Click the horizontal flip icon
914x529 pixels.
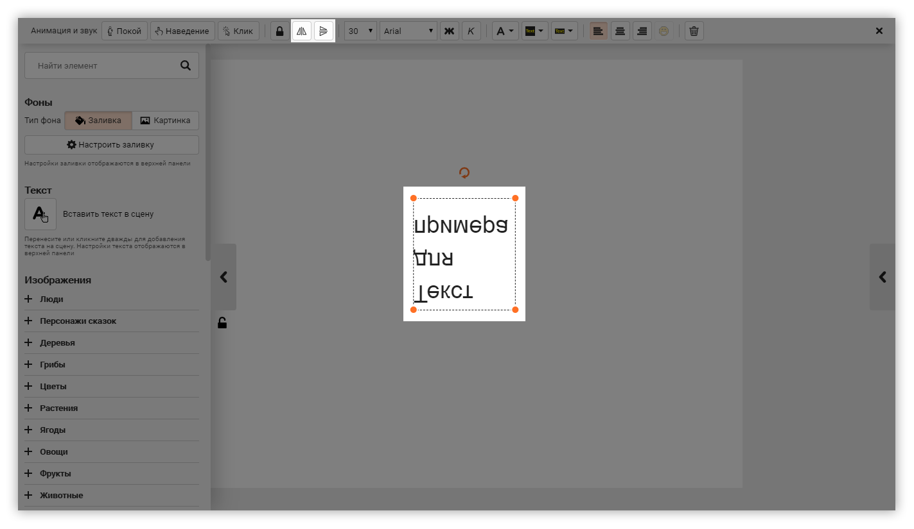(302, 31)
